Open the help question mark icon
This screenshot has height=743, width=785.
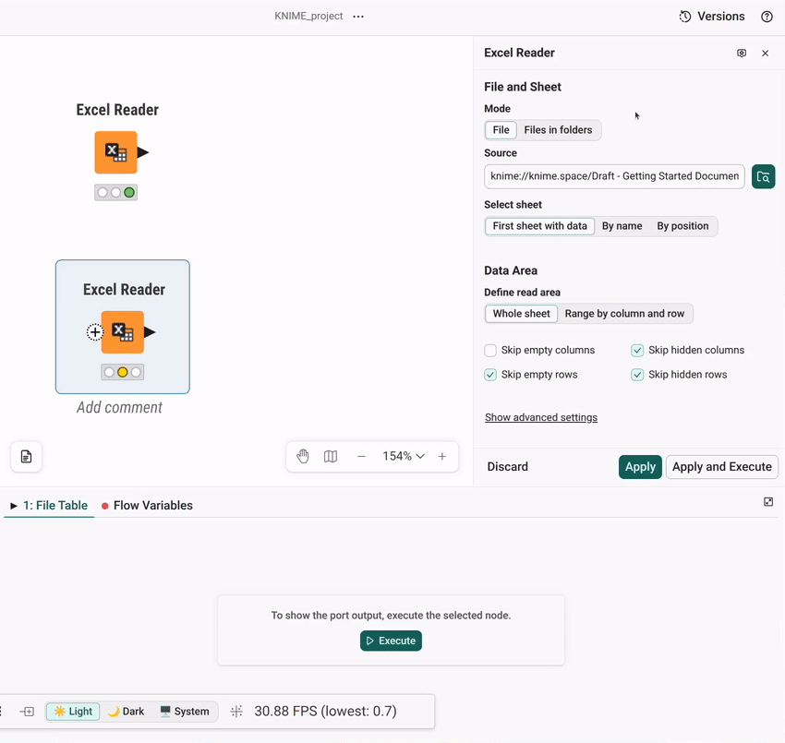click(767, 17)
